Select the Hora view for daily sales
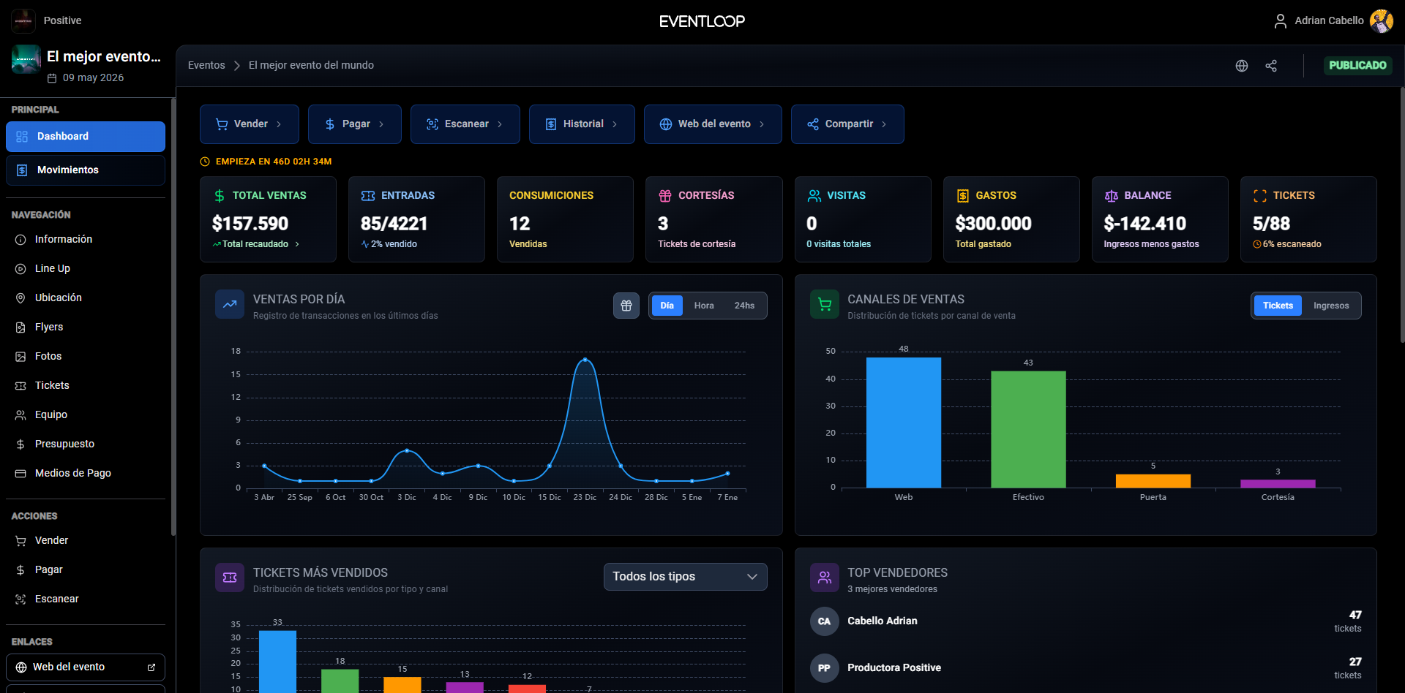 (x=704, y=306)
